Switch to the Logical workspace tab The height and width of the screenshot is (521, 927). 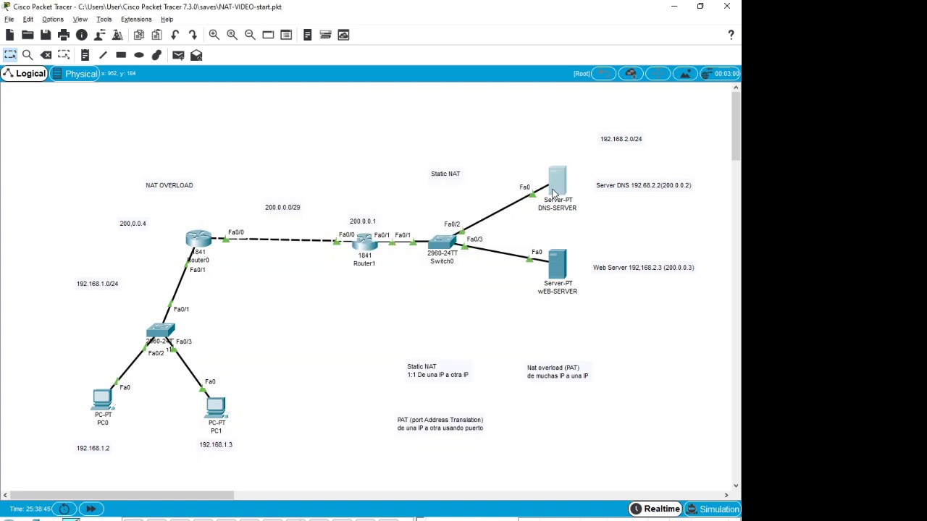[25, 73]
